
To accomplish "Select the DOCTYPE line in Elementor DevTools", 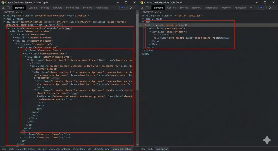I will [12, 12].
